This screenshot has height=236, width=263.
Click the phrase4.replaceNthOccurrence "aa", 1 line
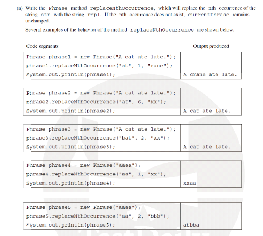click(x=96, y=174)
